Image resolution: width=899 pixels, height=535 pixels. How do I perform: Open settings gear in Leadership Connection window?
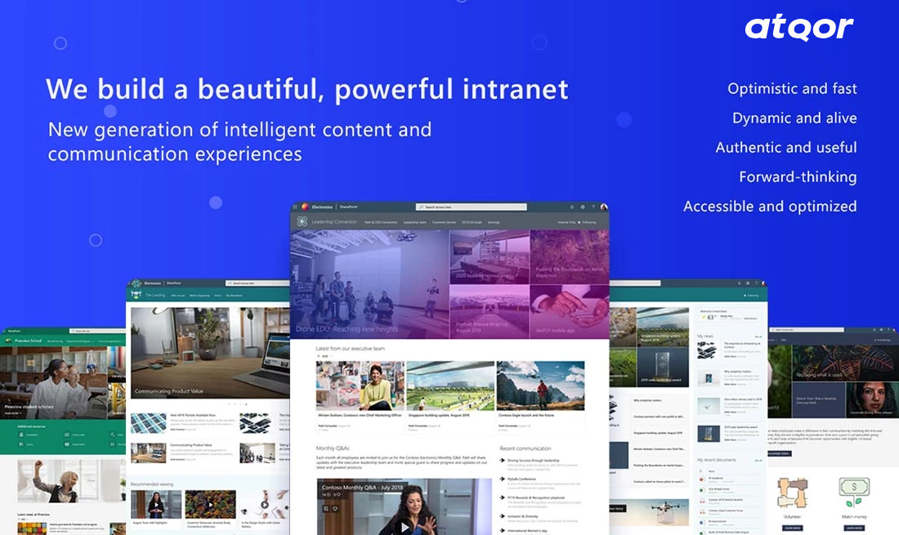(x=583, y=207)
